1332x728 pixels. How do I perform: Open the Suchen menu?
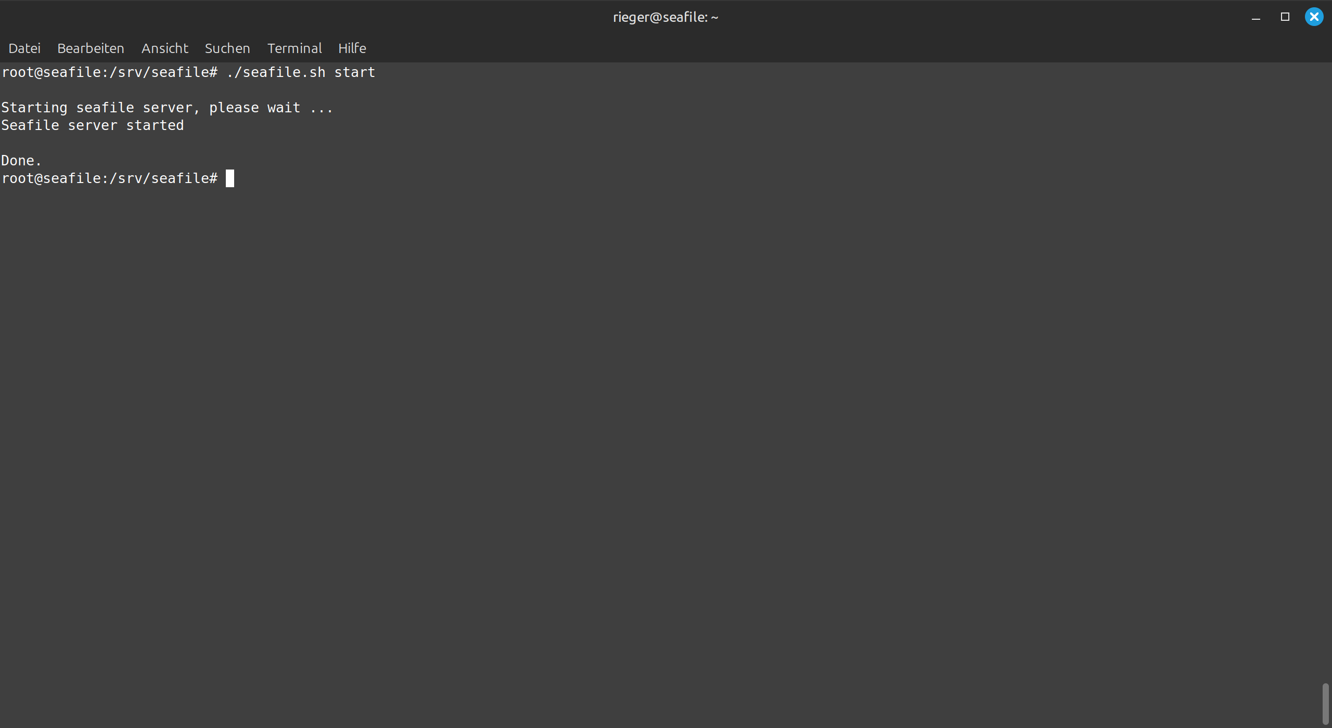227,48
